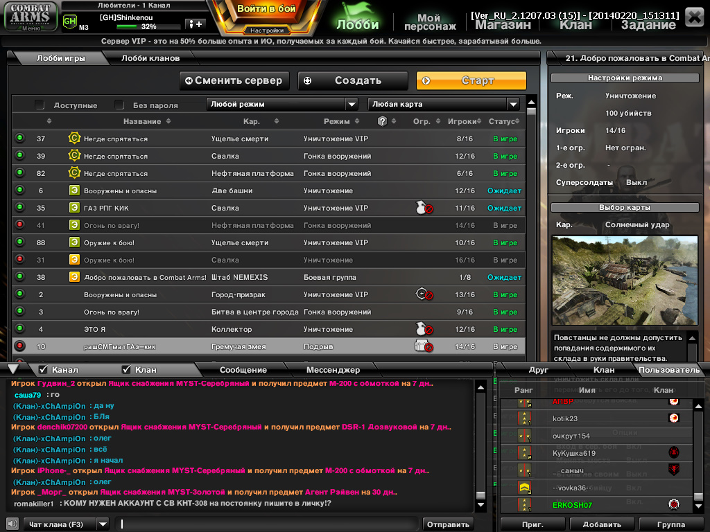
Task: Click clan emblem next to ERKOSH07
Action: (x=674, y=504)
